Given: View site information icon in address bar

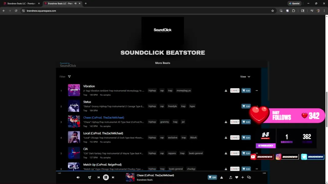Looking at the screenshot, I should (23, 11).
